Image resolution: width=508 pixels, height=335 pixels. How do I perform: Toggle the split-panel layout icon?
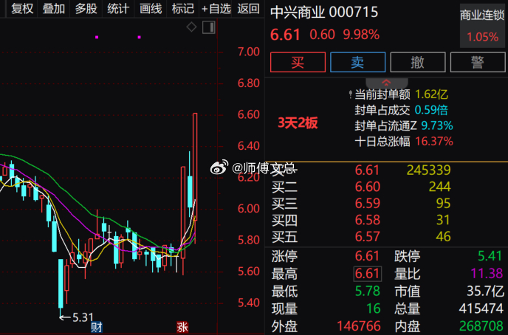click(x=209, y=27)
